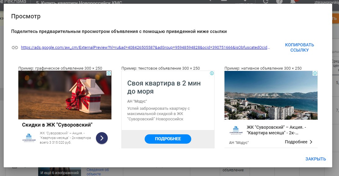339x176 pixels.
Task: Click AdChoices info icon on graphic ad
Action: [109, 73]
